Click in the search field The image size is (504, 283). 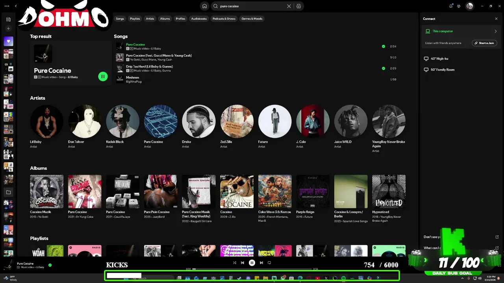[252, 6]
